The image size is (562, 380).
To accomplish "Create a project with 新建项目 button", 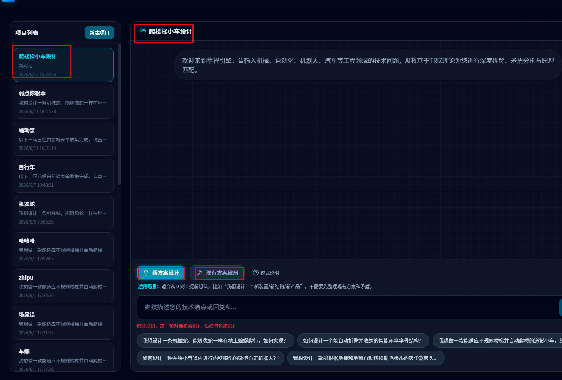I will point(100,33).
